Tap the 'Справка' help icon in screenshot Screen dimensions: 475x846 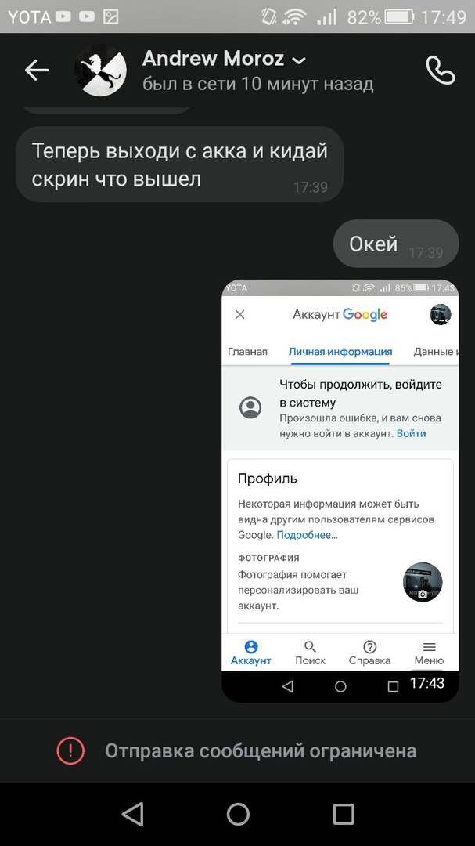[369, 647]
